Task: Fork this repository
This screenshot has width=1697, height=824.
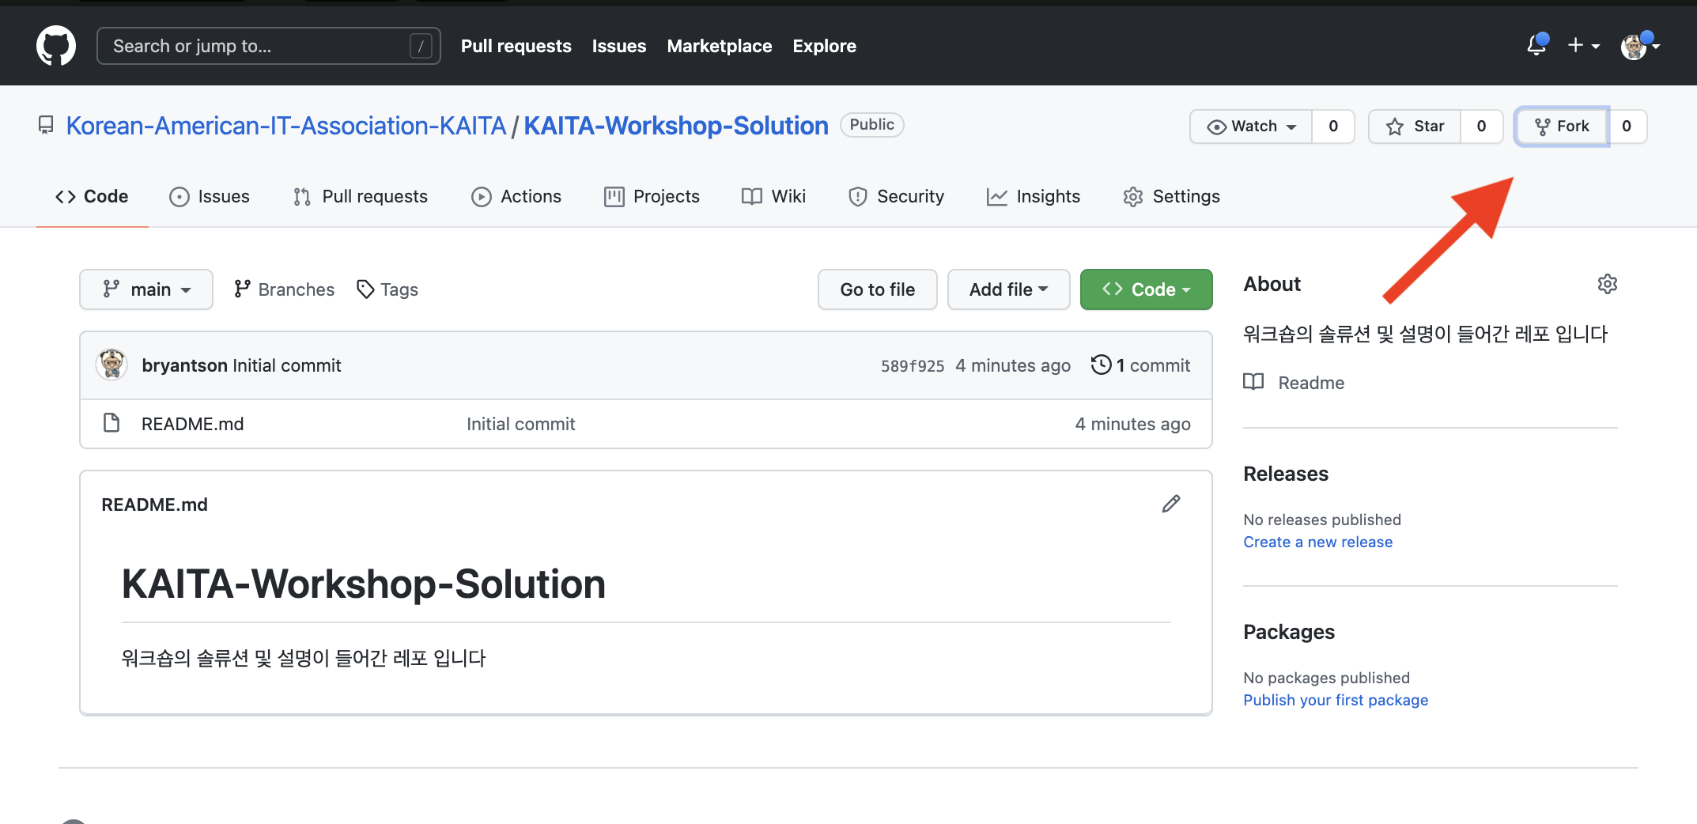Action: tap(1562, 127)
